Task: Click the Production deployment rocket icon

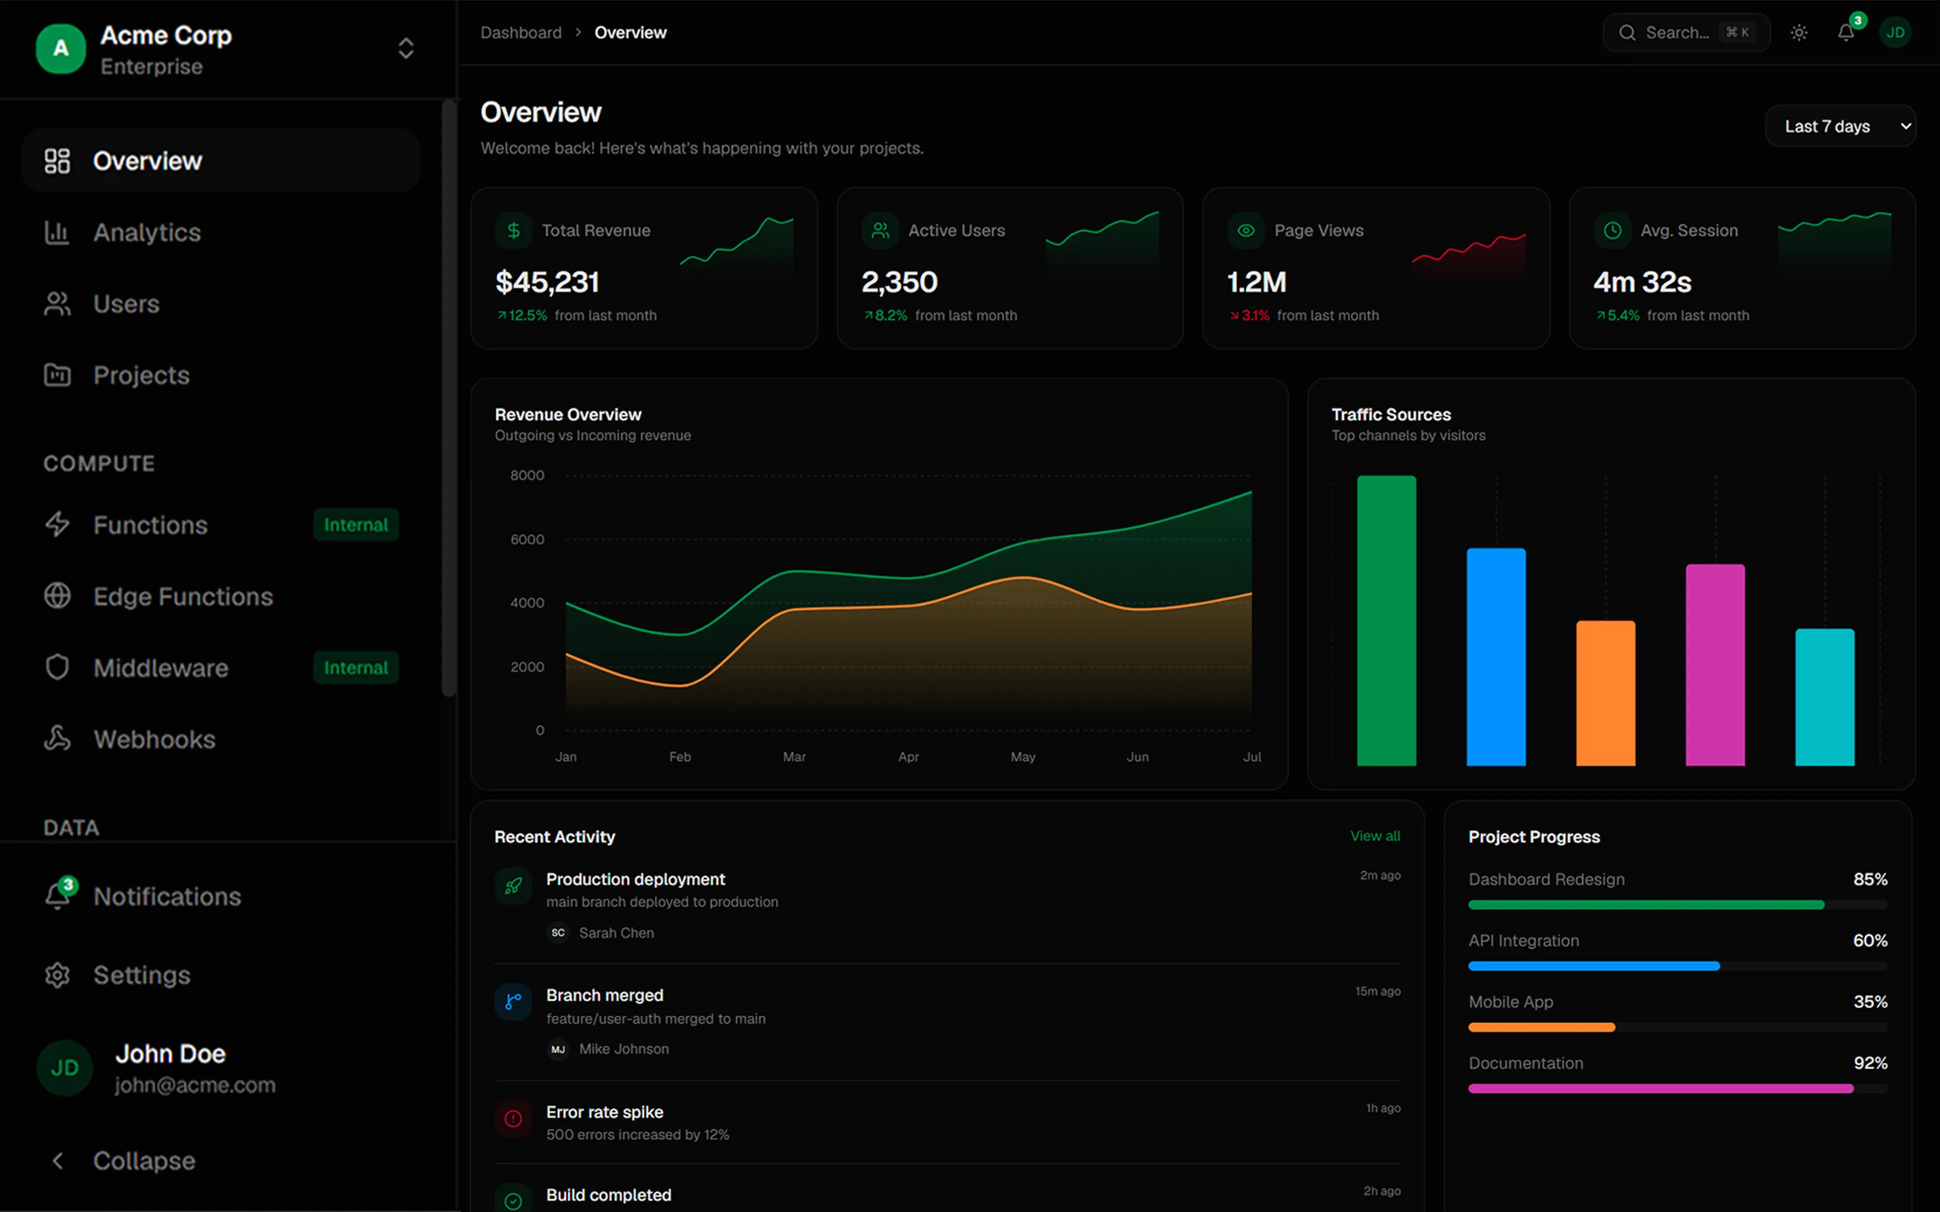Action: tap(513, 886)
